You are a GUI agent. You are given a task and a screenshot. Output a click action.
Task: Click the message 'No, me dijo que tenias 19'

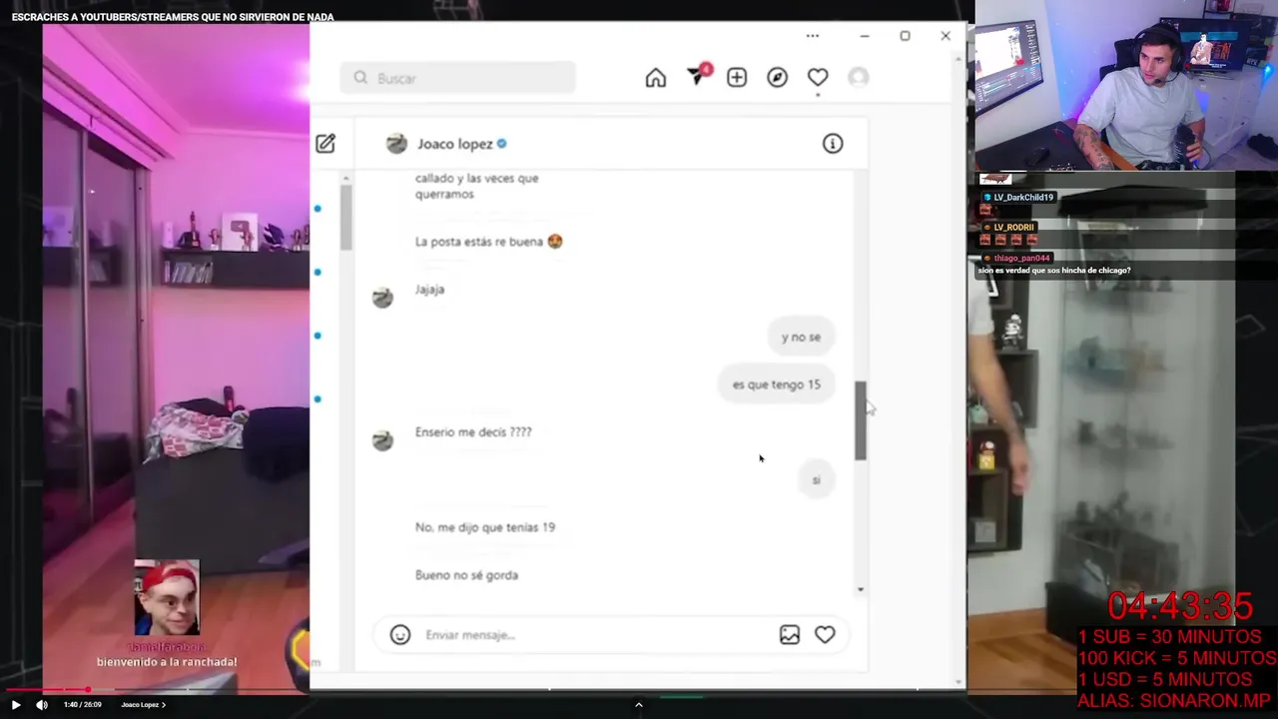485,527
